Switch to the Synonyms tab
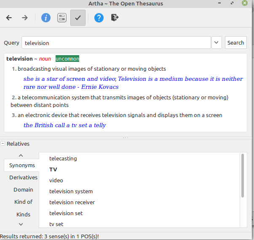Screen dimensions: 254x240 click(x=22, y=165)
